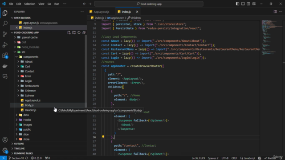Click the lightbulb code action icon
Image resolution: width=285 pixels, height=160 pixels.
click(x=103, y=137)
